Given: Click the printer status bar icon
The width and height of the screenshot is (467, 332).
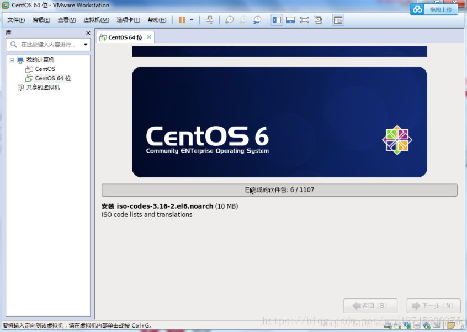Looking at the screenshot, I should click(x=417, y=325).
